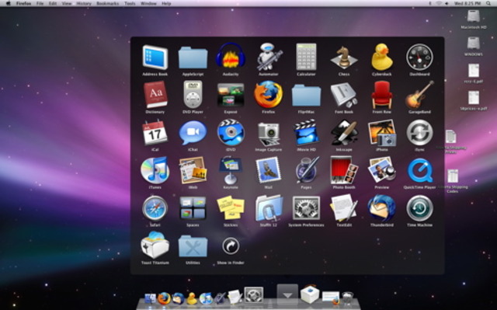Image resolution: width=497 pixels, height=310 pixels.
Task: Open Stickies yellow notes app
Action: point(231,208)
